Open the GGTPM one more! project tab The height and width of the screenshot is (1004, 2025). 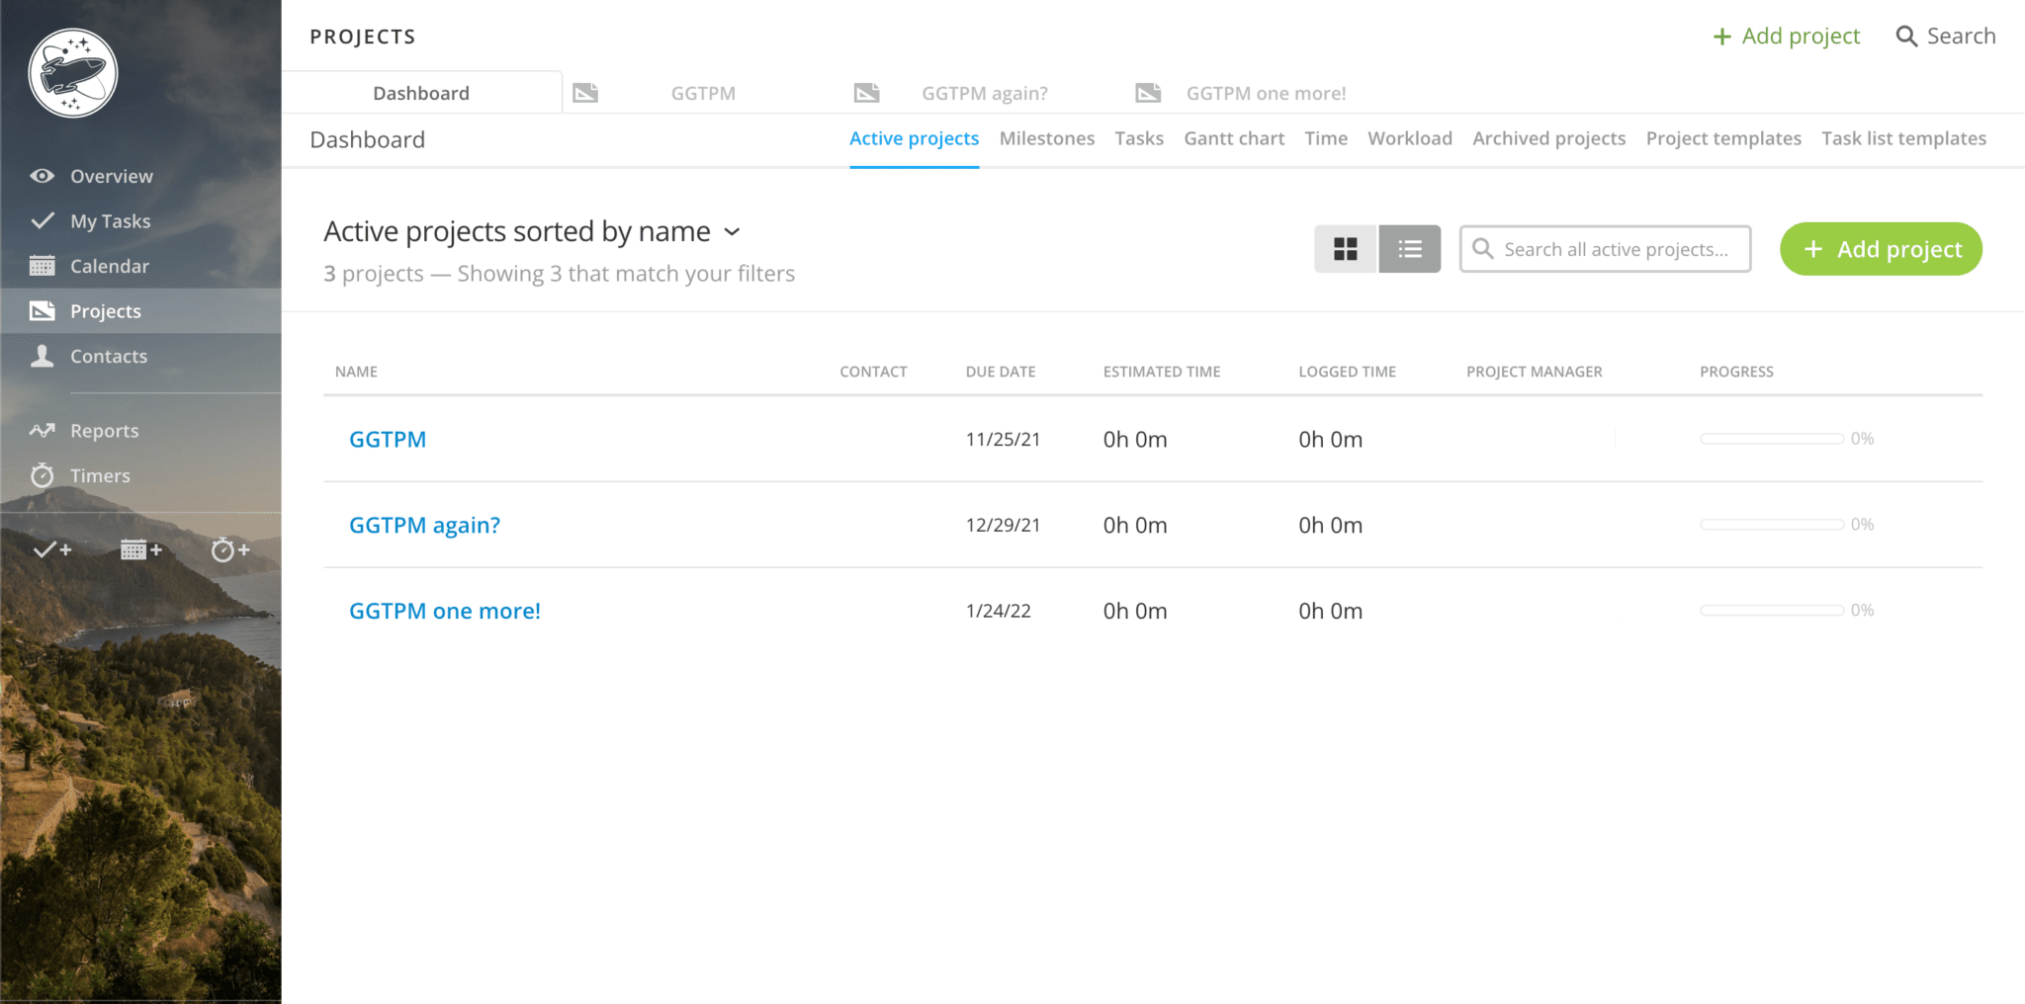1266,93
